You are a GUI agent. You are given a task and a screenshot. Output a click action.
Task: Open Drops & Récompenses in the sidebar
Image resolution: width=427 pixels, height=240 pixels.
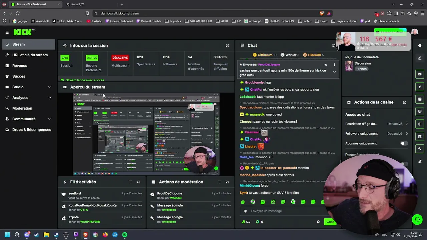(x=28, y=130)
